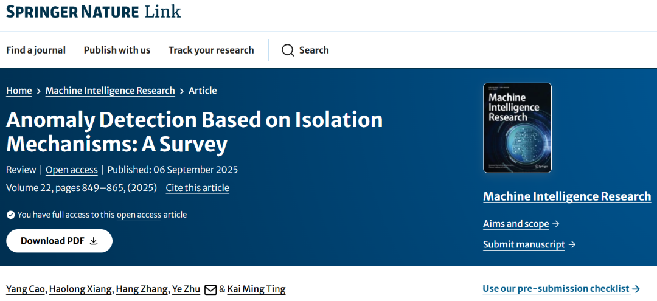657x301 pixels.
Task: Select Track your research in navigation
Action: click(211, 50)
